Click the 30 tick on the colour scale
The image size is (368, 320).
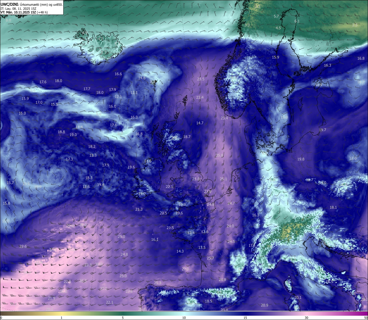306,318
